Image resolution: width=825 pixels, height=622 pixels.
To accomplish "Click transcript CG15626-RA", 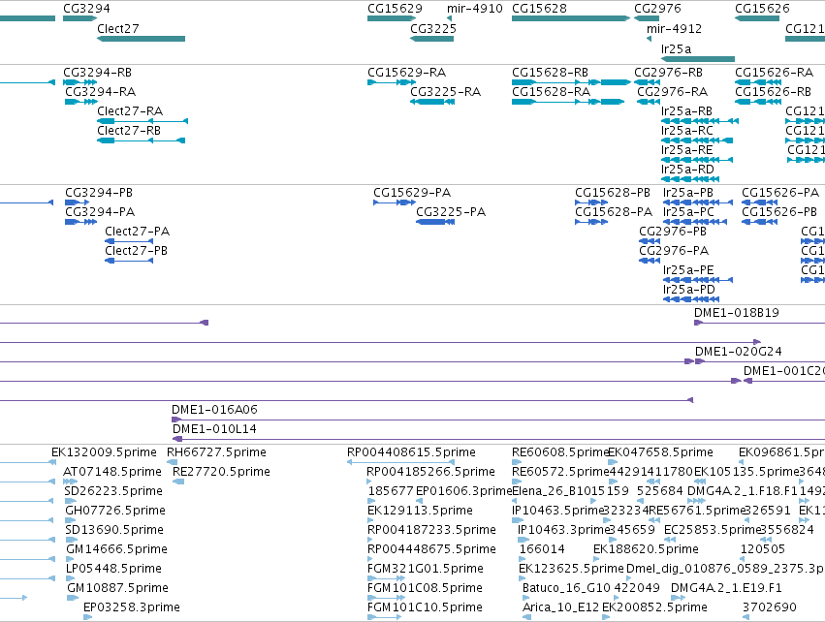I will (774, 73).
